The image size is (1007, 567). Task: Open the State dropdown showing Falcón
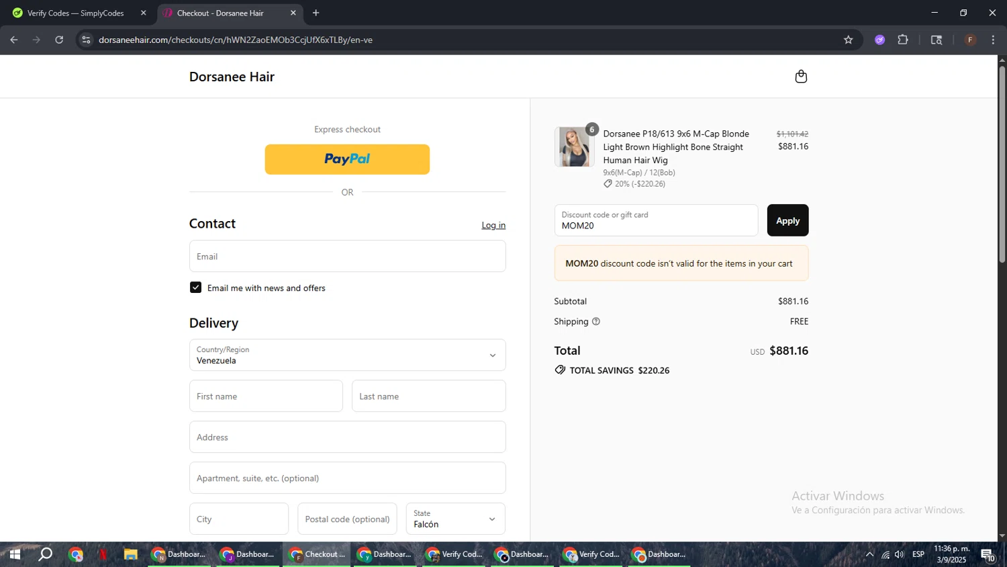coord(455,519)
